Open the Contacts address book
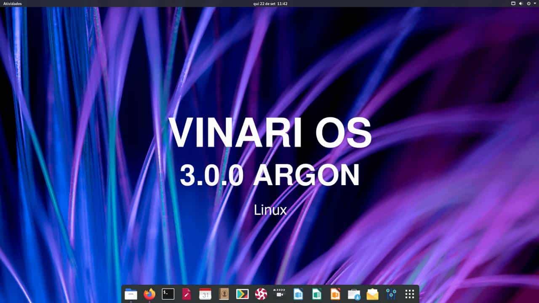Viewport: 539px width, 303px height. coord(224,294)
